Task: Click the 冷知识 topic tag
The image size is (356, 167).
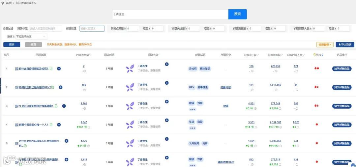Action: [193, 69]
